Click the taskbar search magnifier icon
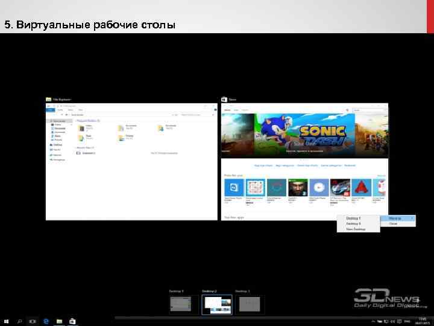The image size is (434, 326). tap(19, 321)
